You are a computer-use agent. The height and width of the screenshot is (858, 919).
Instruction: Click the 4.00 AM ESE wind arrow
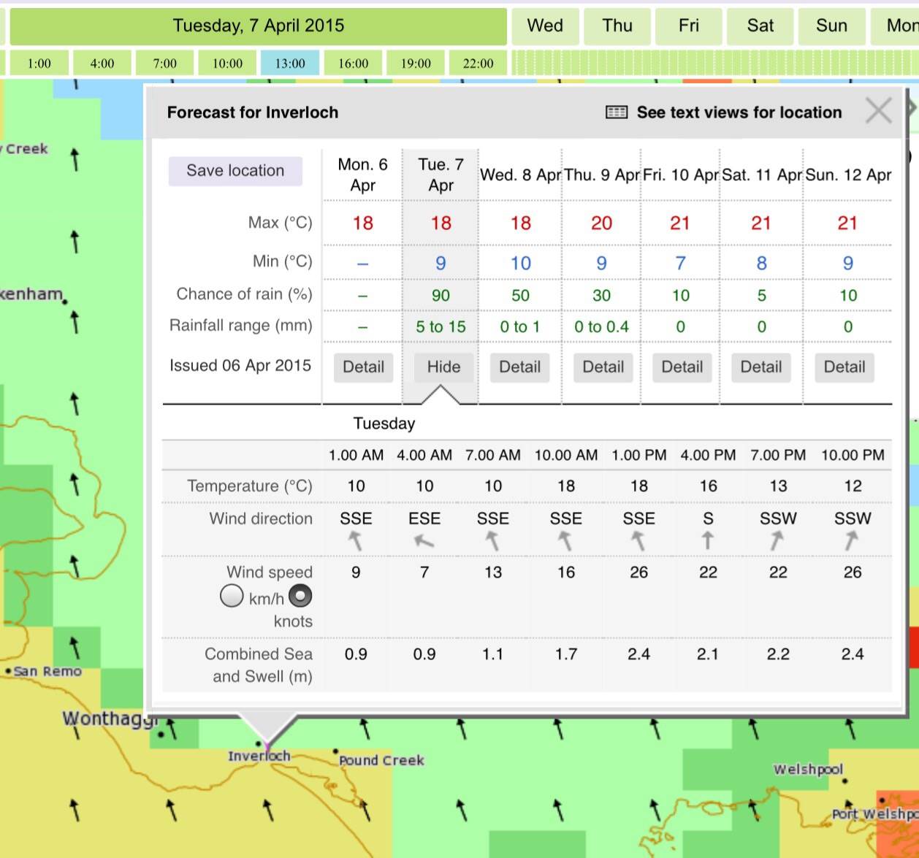point(424,541)
